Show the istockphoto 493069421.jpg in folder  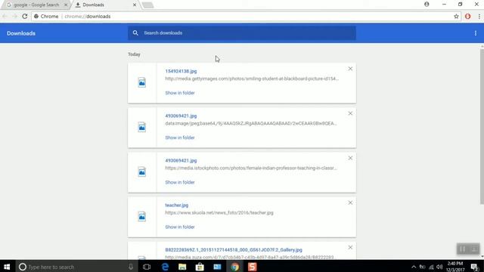(x=180, y=182)
